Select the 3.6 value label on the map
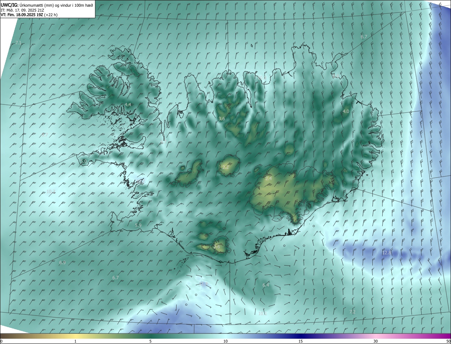Viewport: 451px width, 344px height. coord(222,119)
